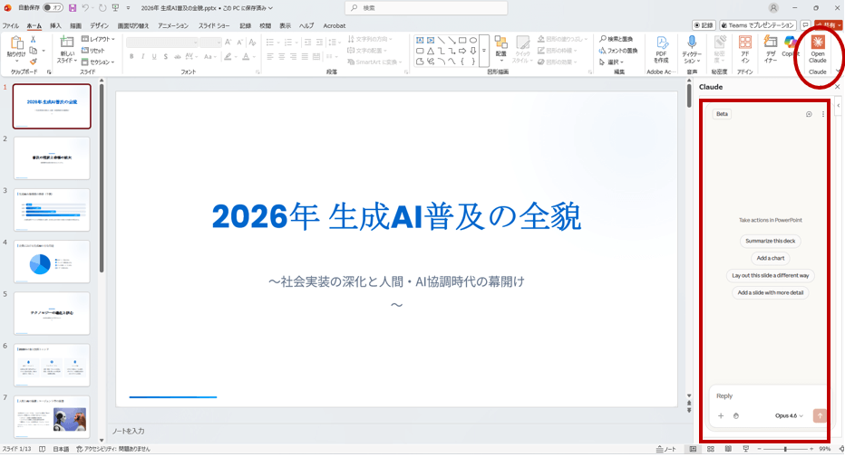Click the save icon in title bar

[73, 8]
